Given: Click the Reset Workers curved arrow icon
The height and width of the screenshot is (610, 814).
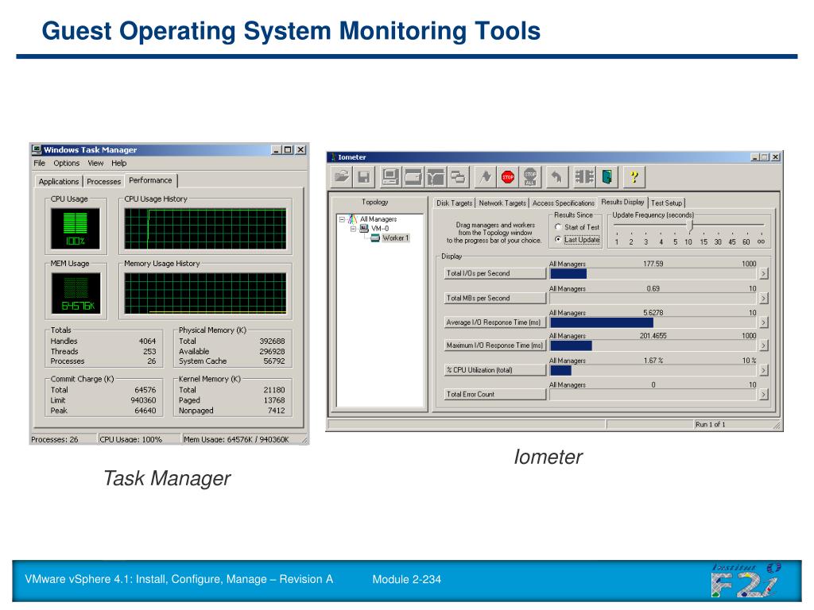Looking at the screenshot, I should [556, 177].
